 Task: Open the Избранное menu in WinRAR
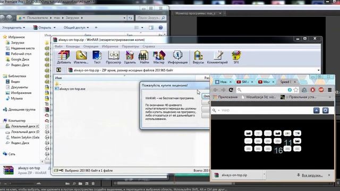[x=110, y=46]
